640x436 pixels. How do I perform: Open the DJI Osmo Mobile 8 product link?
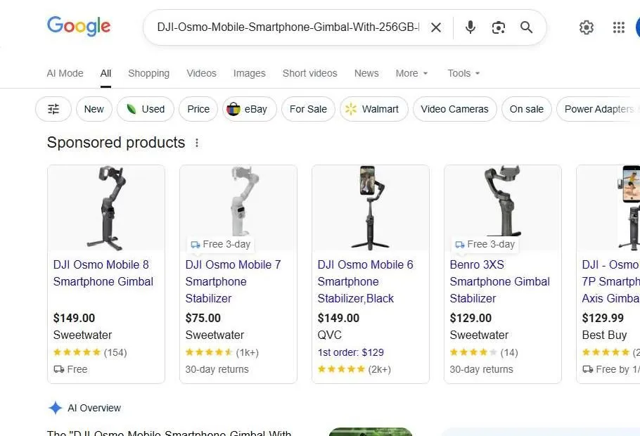[103, 273]
